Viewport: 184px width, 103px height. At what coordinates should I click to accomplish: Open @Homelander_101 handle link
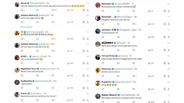tap(43, 81)
